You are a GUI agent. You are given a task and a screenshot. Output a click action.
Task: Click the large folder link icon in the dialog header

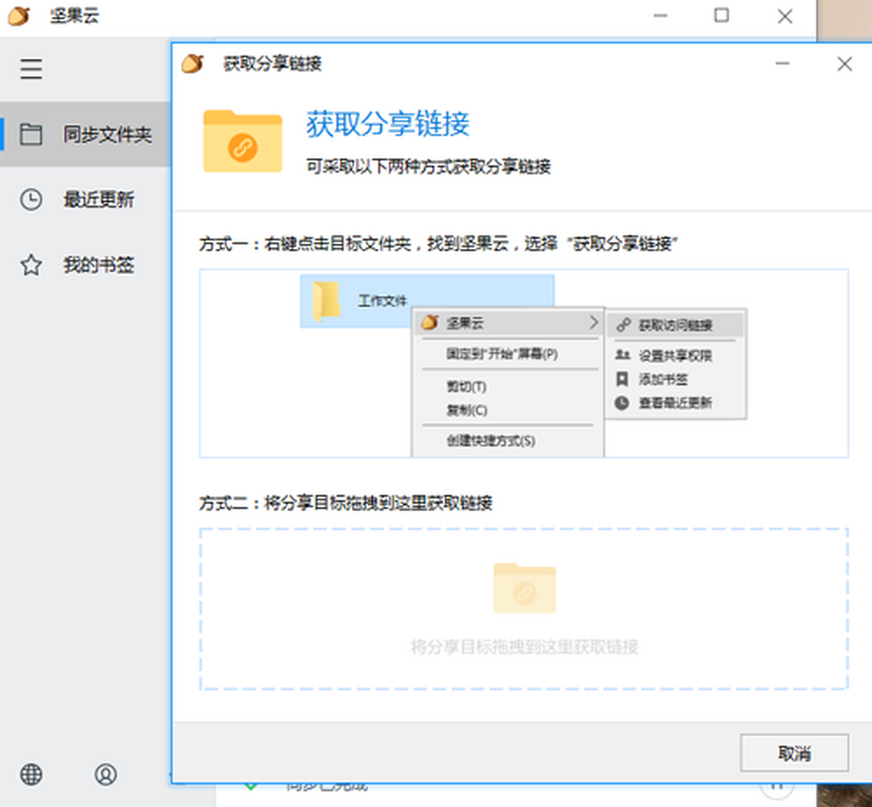243,142
